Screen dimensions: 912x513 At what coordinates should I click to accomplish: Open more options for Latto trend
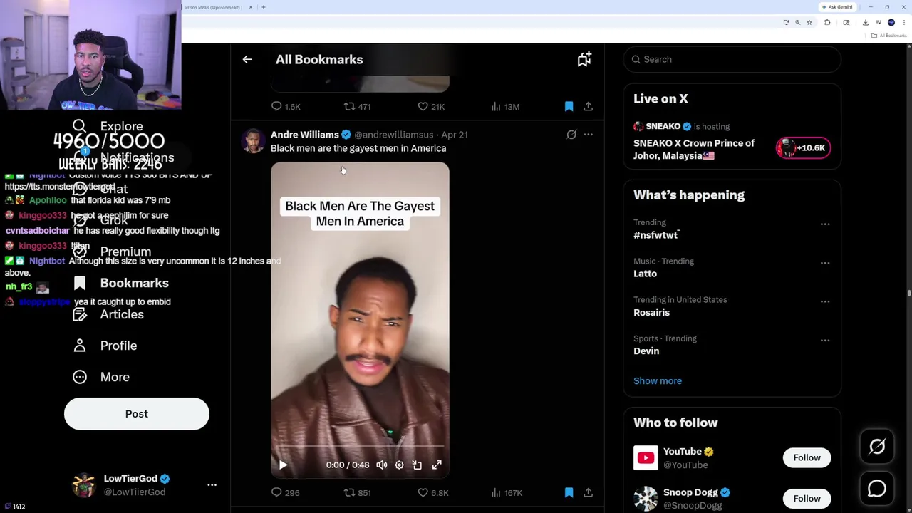click(825, 263)
